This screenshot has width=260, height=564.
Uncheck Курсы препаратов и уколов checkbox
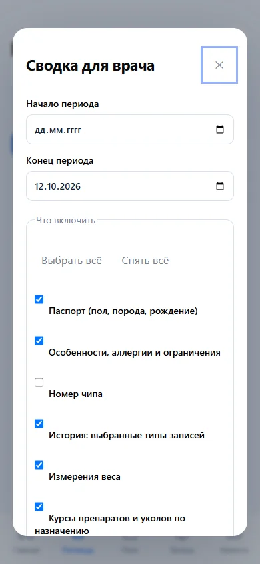39,507
